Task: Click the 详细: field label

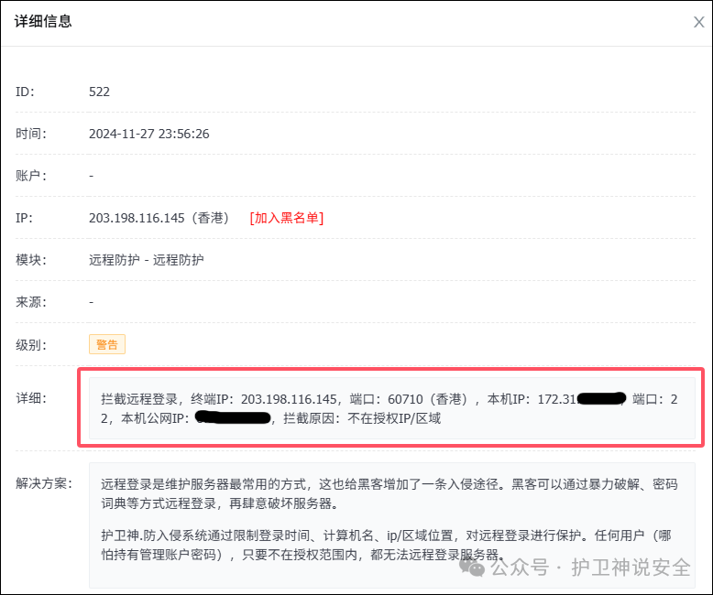Action: tap(31, 398)
